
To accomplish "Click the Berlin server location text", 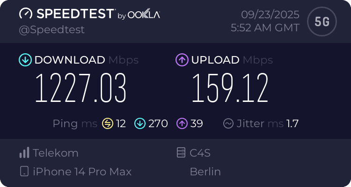I will [x=205, y=172].
